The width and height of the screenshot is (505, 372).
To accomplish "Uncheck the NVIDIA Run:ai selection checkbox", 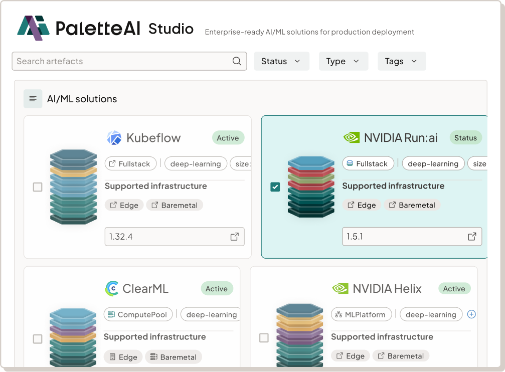I will [x=275, y=187].
